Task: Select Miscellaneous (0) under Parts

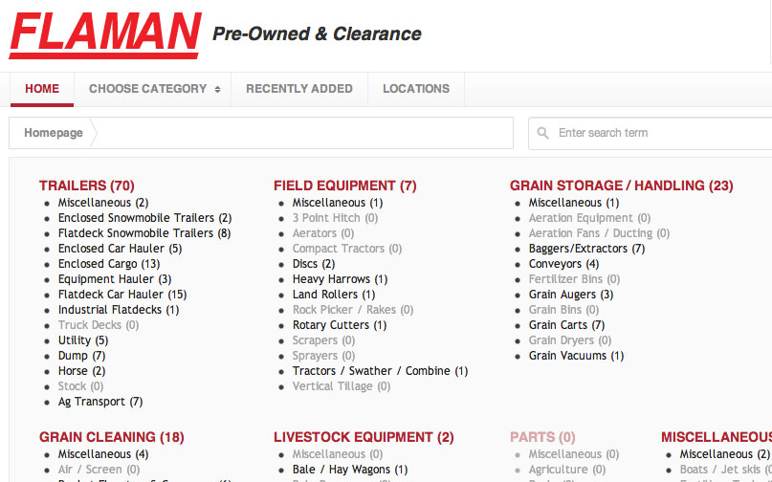Action: (x=574, y=454)
